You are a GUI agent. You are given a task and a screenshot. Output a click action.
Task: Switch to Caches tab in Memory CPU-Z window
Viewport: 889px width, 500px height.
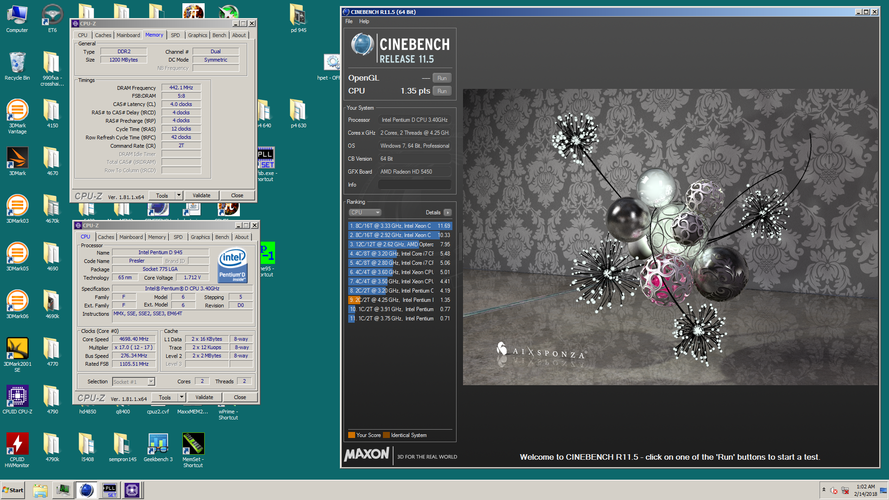pyautogui.click(x=103, y=35)
